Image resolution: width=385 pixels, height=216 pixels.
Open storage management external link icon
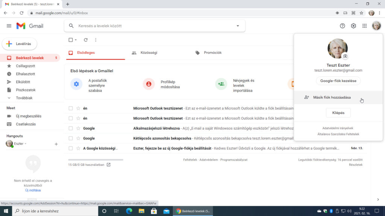(x=109, y=165)
